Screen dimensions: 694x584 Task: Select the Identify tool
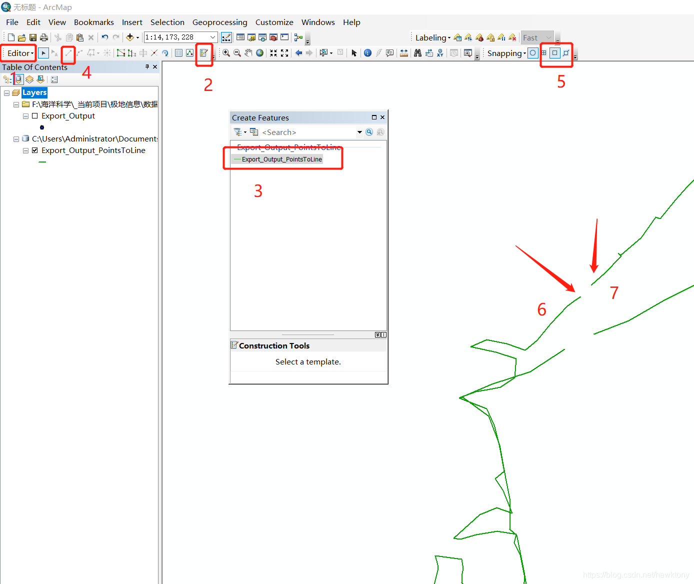pyautogui.click(x=367, y=53)
